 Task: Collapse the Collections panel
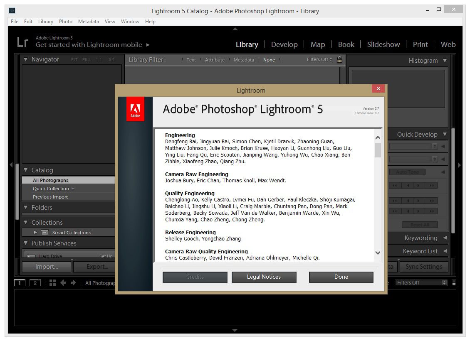(25, 222)
